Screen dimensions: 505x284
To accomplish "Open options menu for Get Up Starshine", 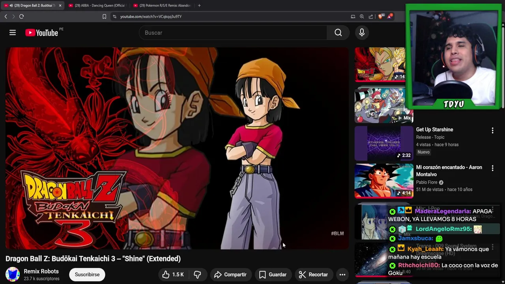I will 492,131.
